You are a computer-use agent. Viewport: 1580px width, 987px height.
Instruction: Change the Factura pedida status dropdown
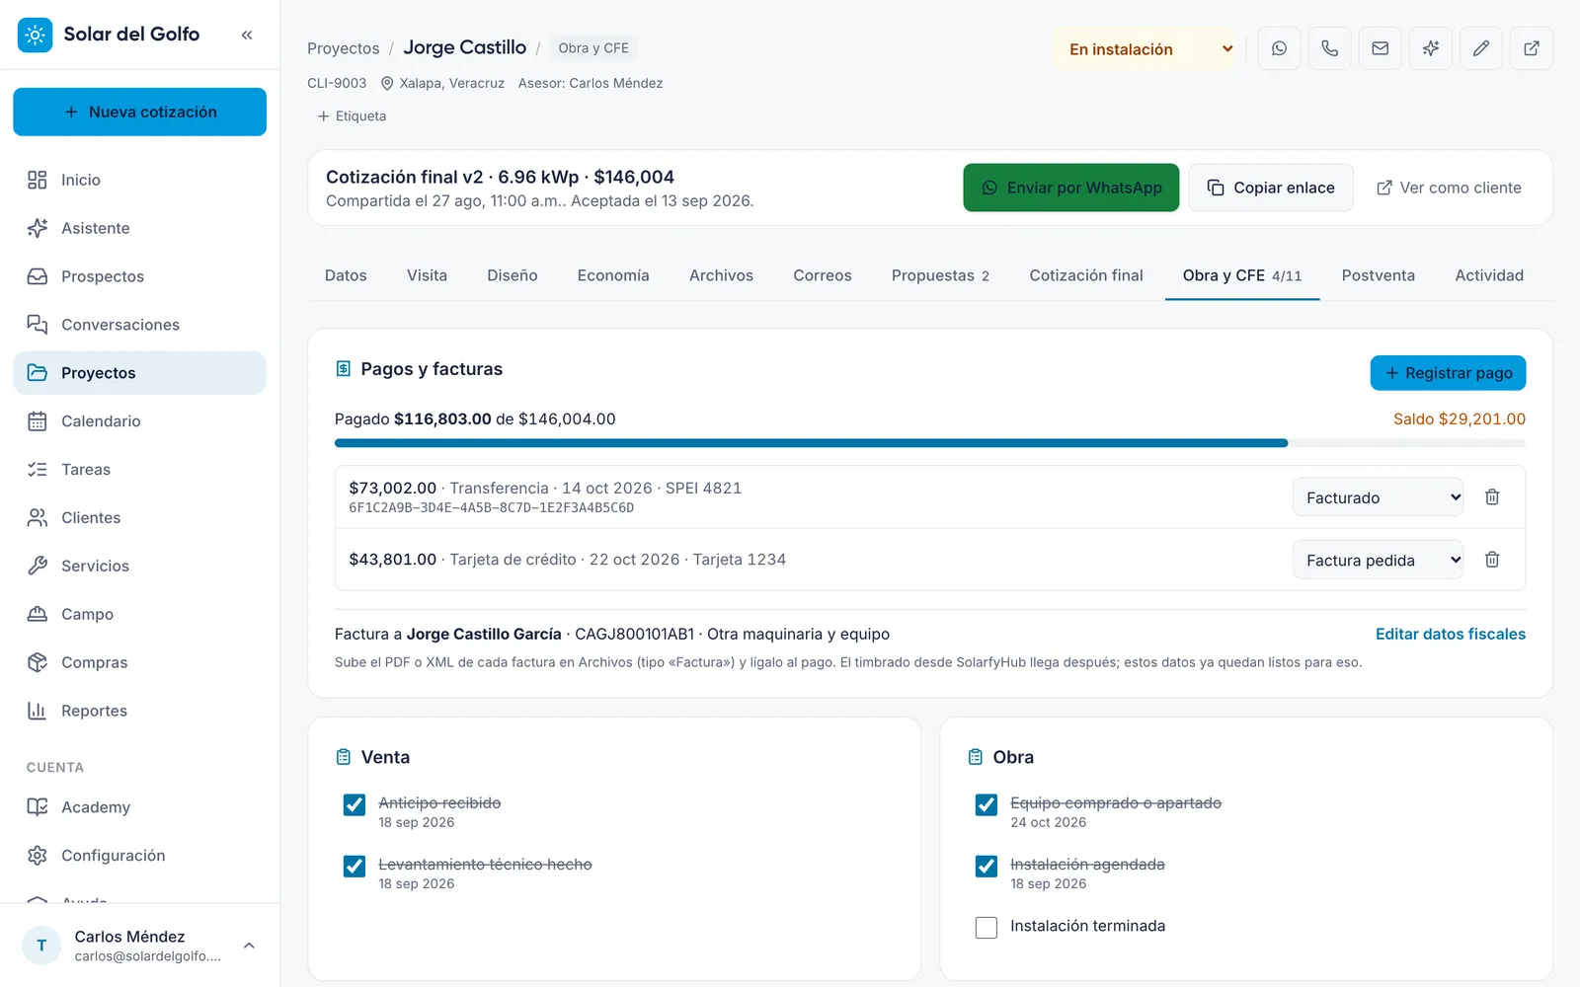coord(1378,560)
